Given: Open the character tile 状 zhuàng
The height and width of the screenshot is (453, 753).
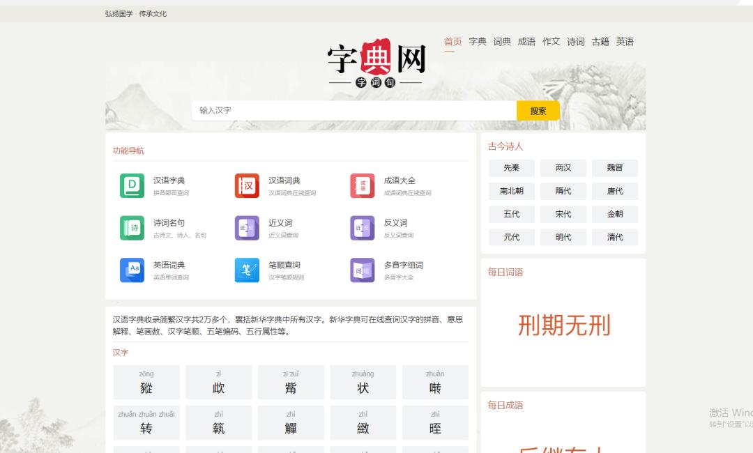Looking at the screenshot, I should point(363,383).
